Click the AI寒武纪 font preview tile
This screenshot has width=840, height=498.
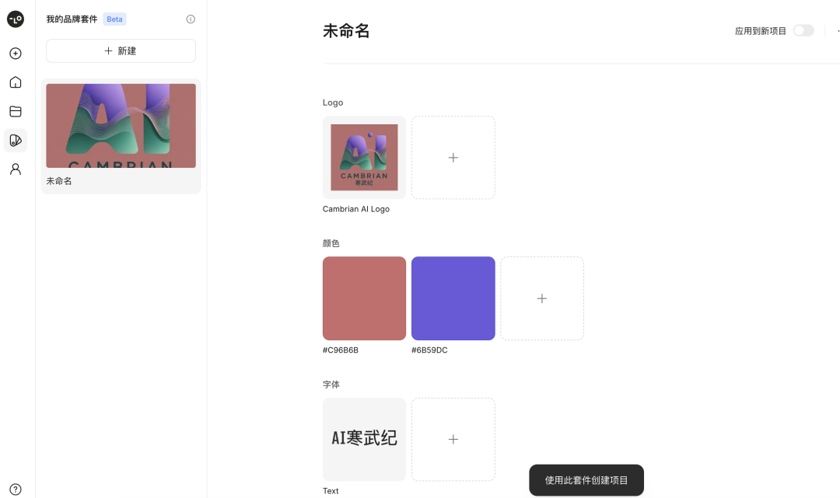(364, 439)
